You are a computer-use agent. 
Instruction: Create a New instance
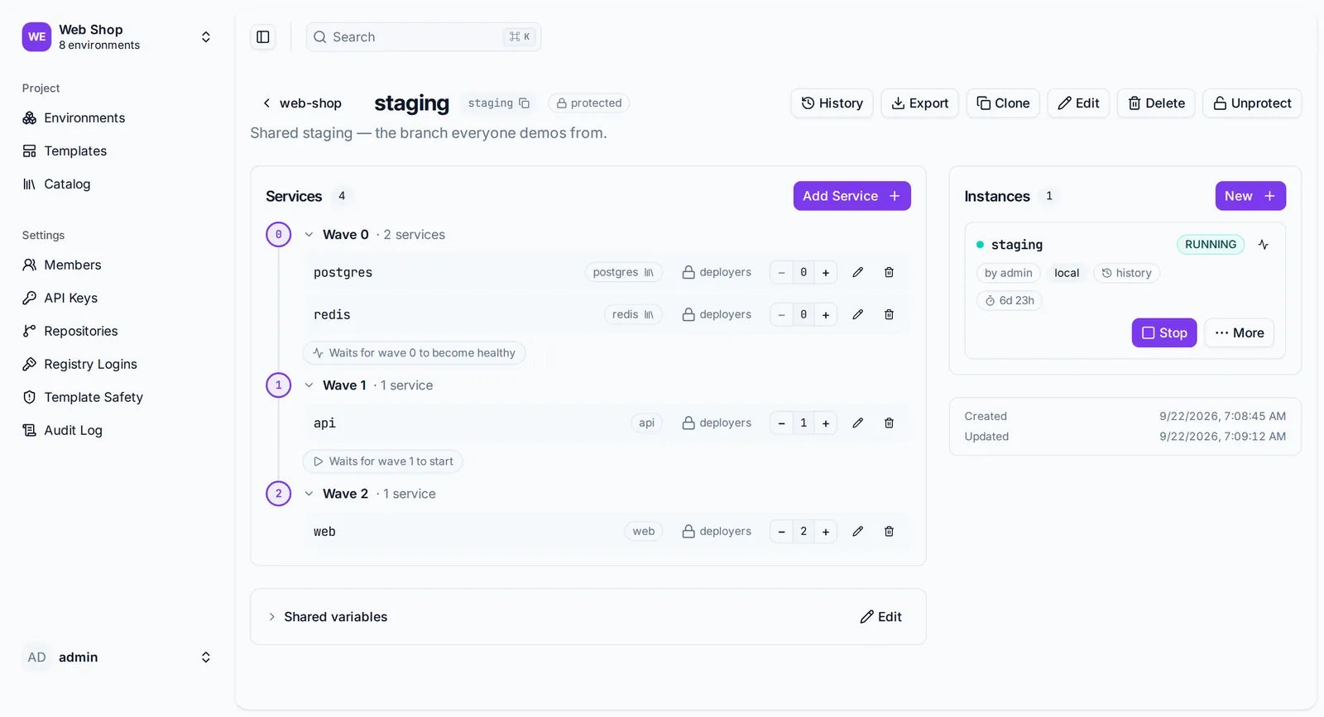coord(1250,196)
